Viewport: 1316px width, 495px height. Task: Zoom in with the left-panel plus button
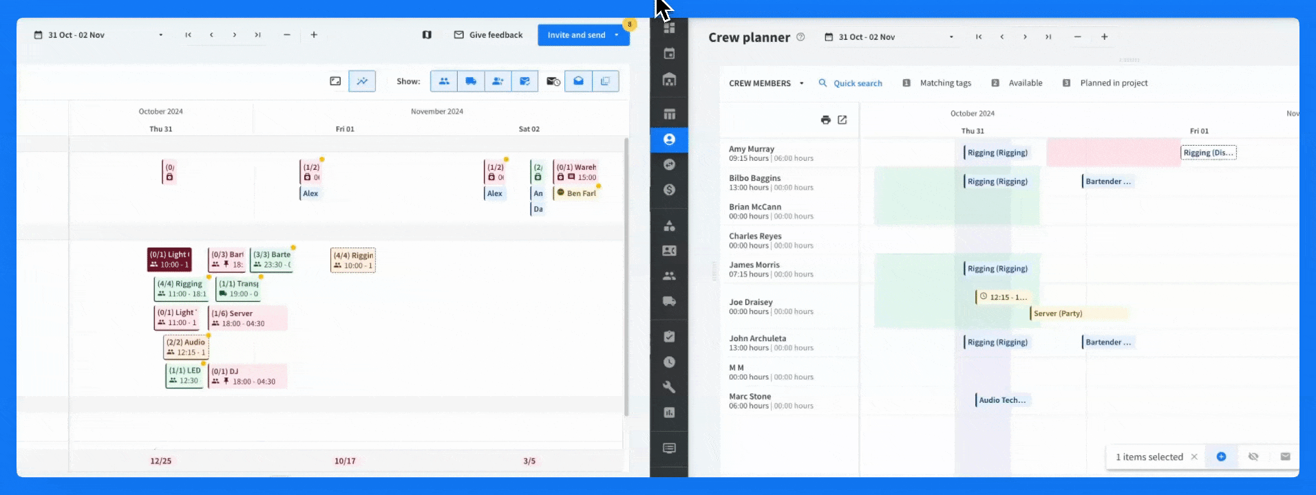coord(314,35)
